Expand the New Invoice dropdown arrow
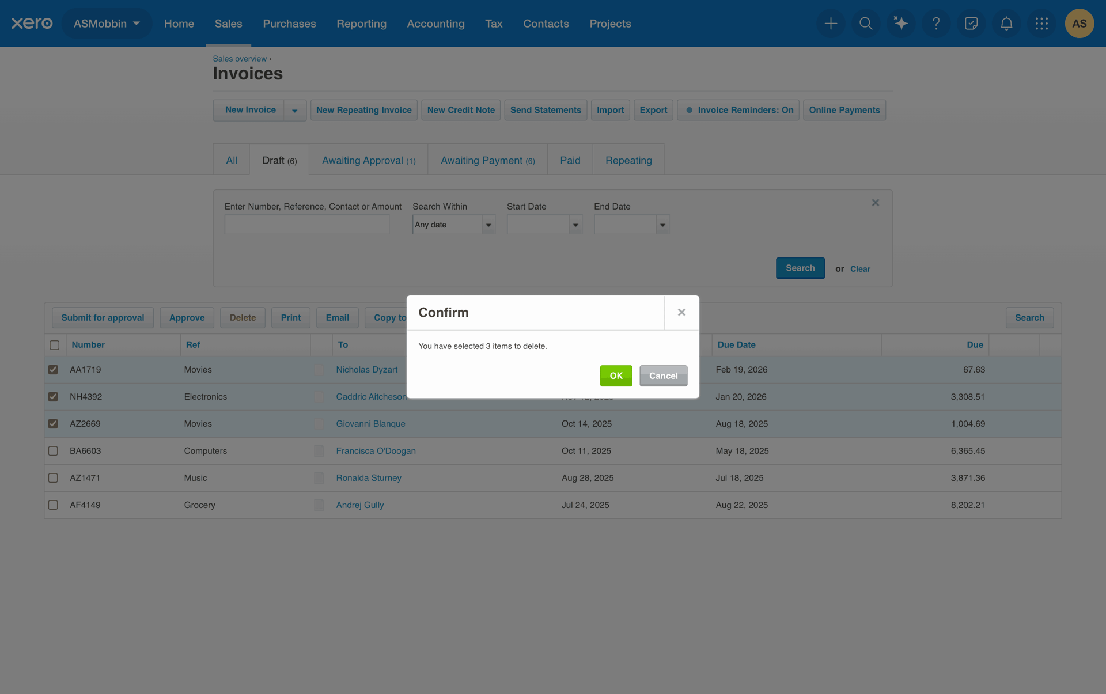The height and width of the screenshot is (694, 1106). pos(294,110)
